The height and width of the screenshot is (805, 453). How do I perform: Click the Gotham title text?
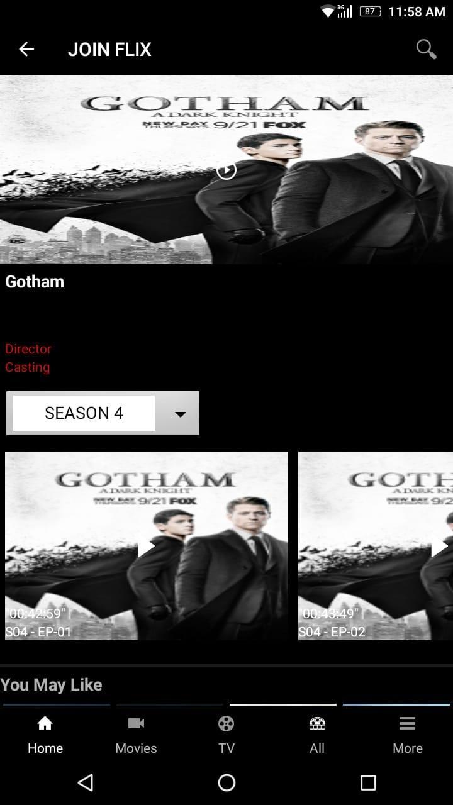35,282
